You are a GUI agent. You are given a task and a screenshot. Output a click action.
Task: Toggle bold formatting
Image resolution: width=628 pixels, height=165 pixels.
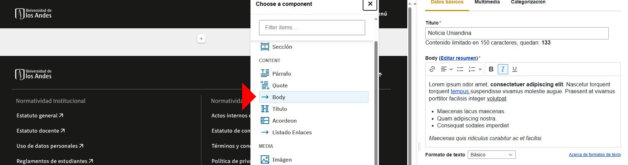pos(491,69)
